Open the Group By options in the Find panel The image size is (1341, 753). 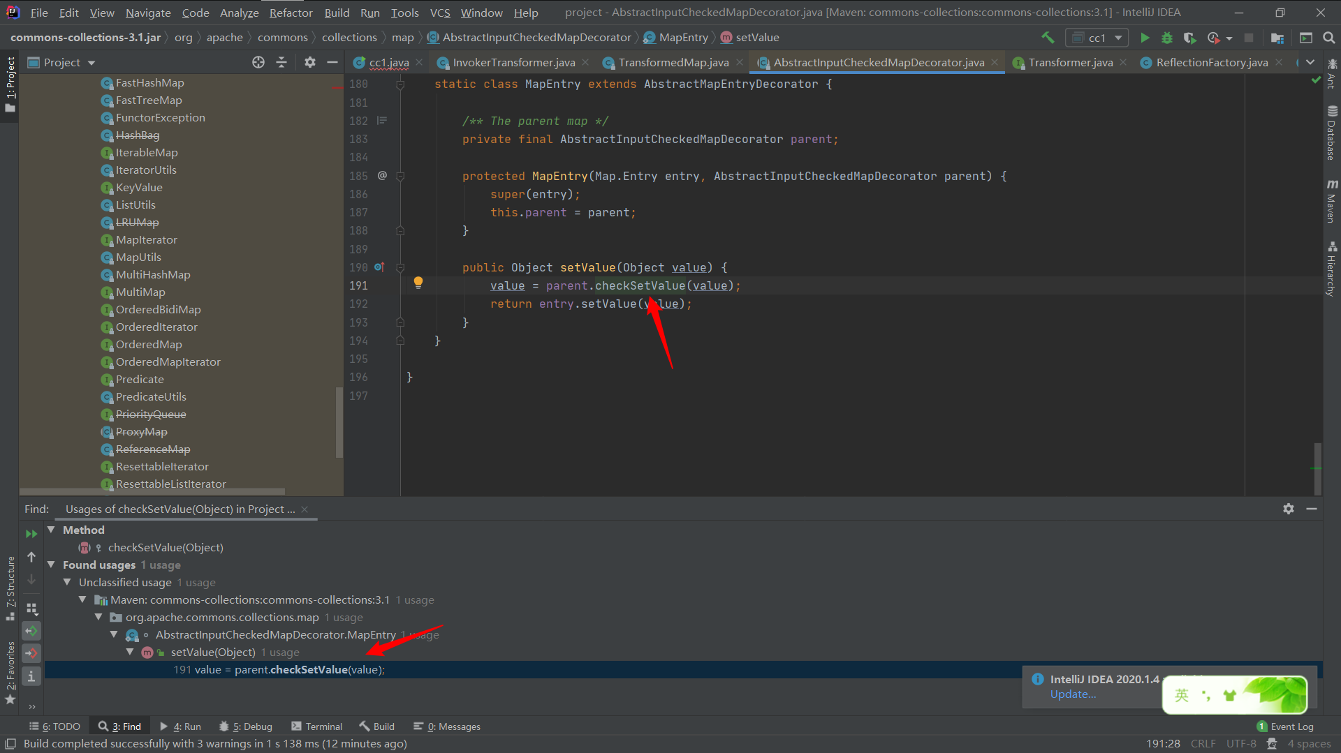pos(31,609)
